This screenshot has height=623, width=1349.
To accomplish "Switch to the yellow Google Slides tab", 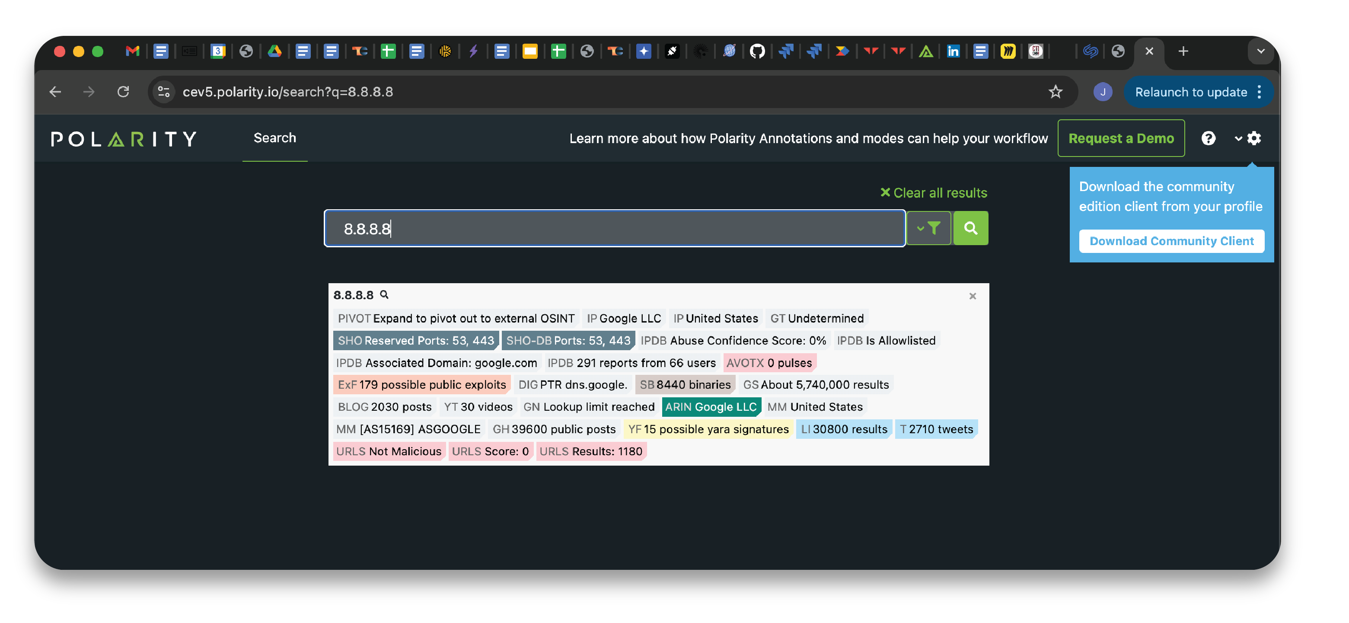I will 530,51.
